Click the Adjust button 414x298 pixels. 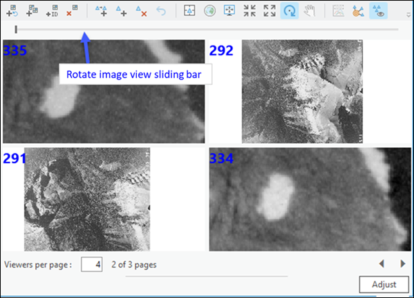coord(384,285)
